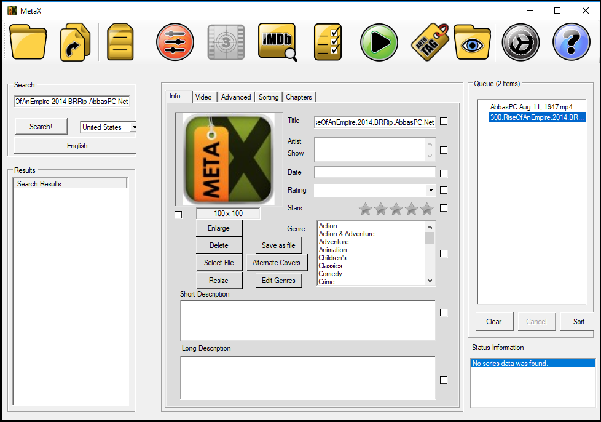Click the dark grey wheel icon
The image size is (601, 422).
click(x=520, y=42)
